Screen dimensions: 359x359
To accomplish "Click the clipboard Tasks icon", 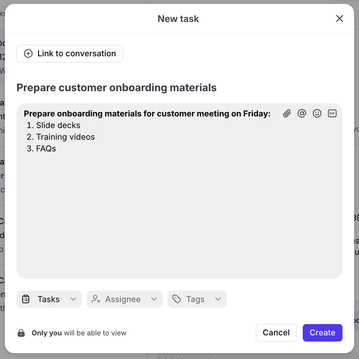I will click(26, 299).
